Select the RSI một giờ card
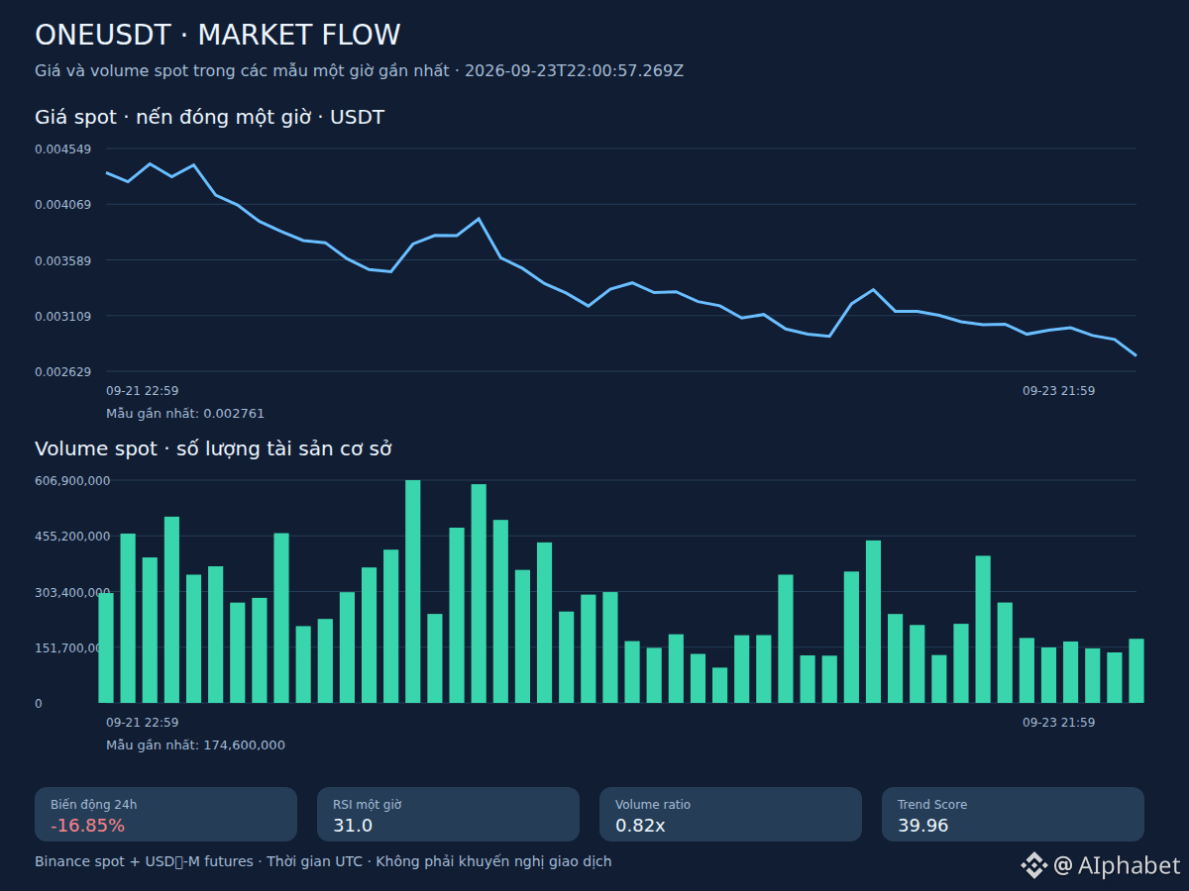Viewport: 1189px width, 891px height. coord(448,815)
